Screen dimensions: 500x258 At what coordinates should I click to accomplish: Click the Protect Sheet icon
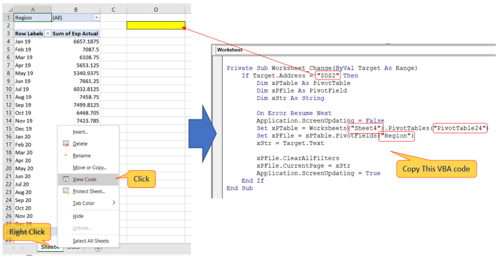click(x=66, y=192)
